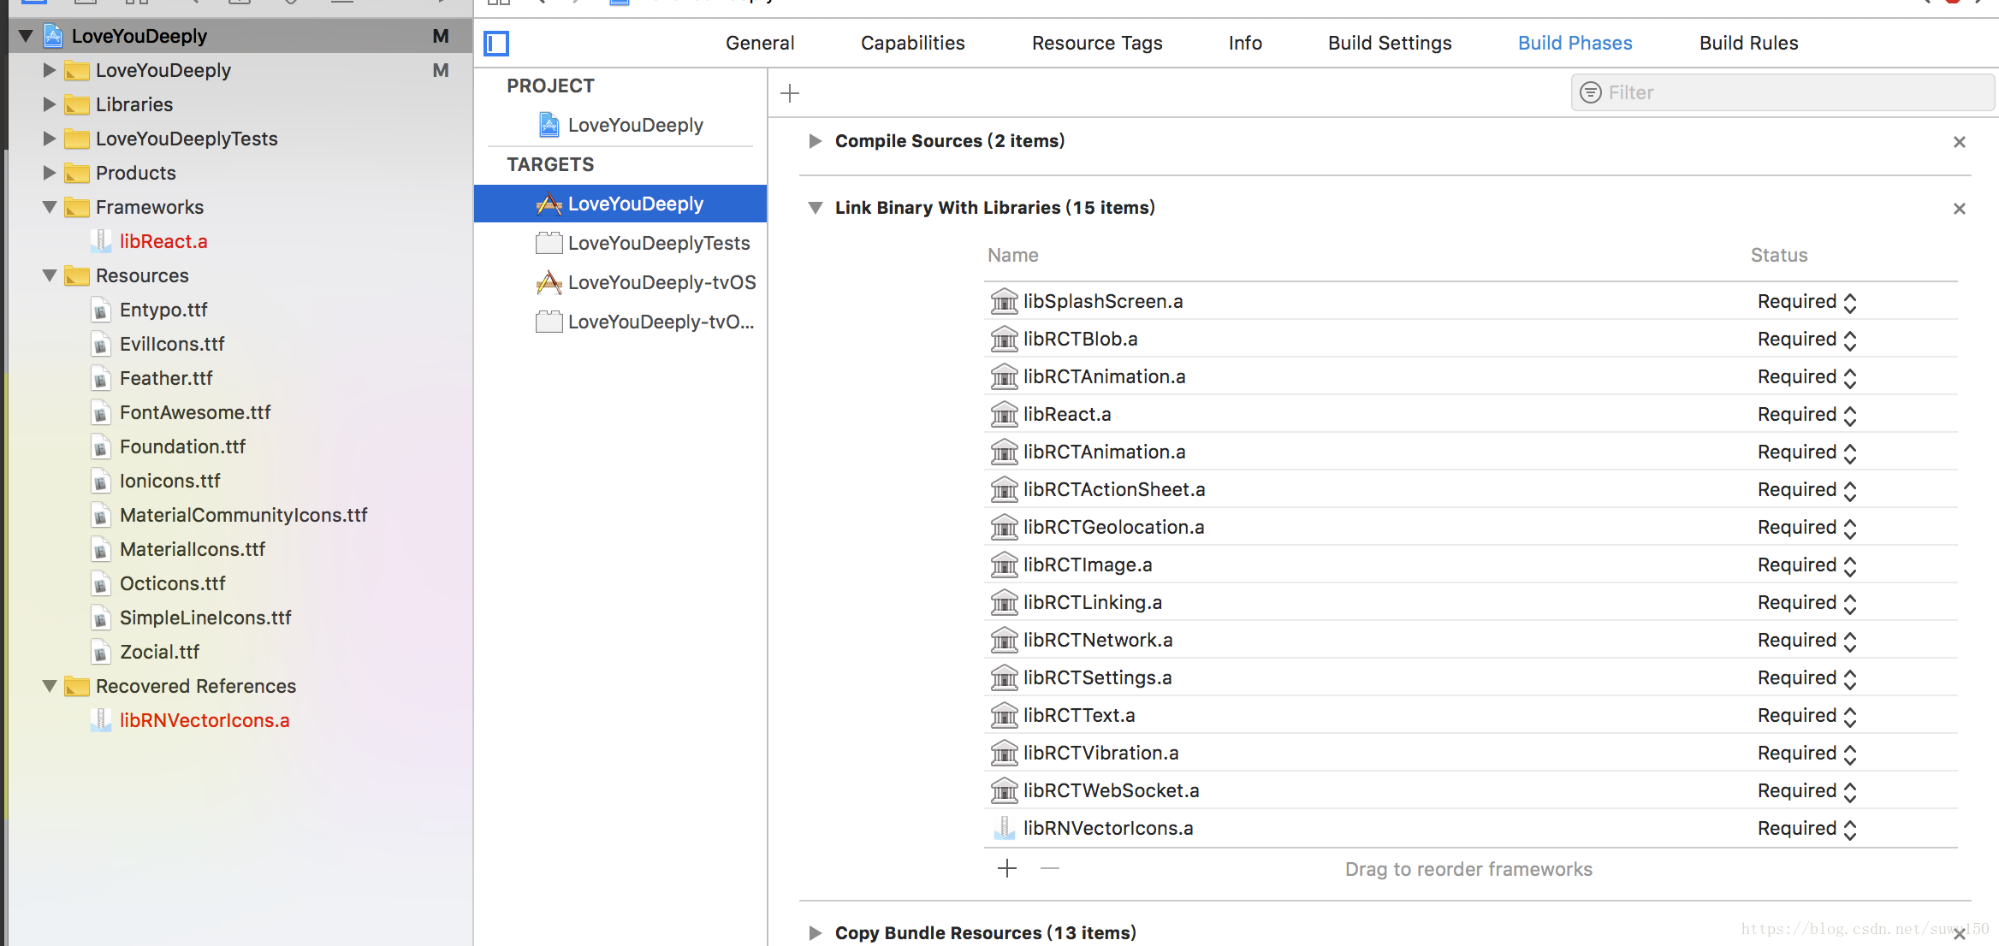Viewport: 1999px width, 946px height.
Task: Click the add library button in Link Binary
Action: tap(1007, 868)
